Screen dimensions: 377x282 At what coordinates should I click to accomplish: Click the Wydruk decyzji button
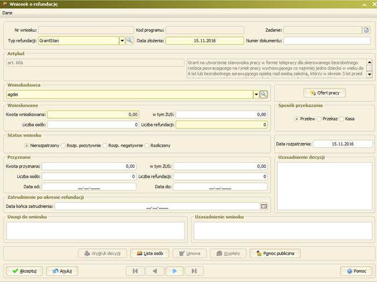[103, 254]
